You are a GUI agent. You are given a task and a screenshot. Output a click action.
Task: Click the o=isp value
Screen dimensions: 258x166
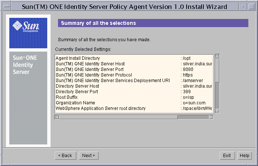coord(188,97)
